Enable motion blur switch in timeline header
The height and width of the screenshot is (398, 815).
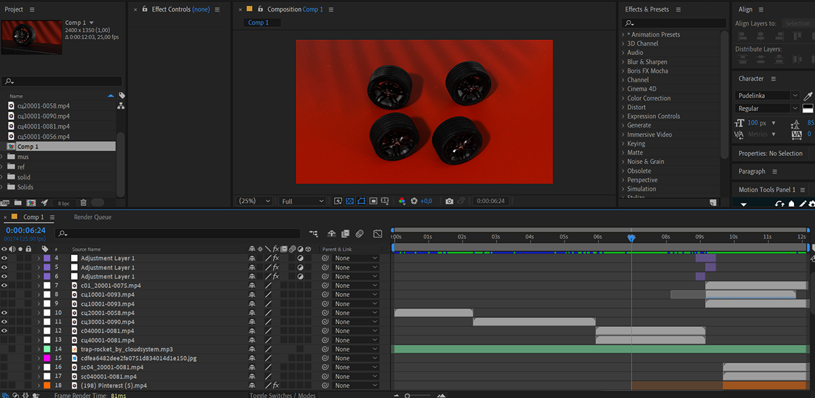[x=359, y=234]
